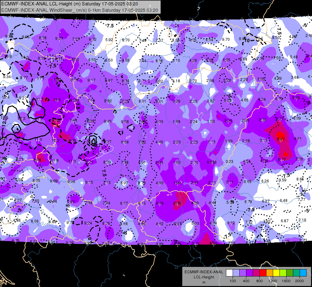
Task: Click the wind shear value 6.72
Action: 93,40
